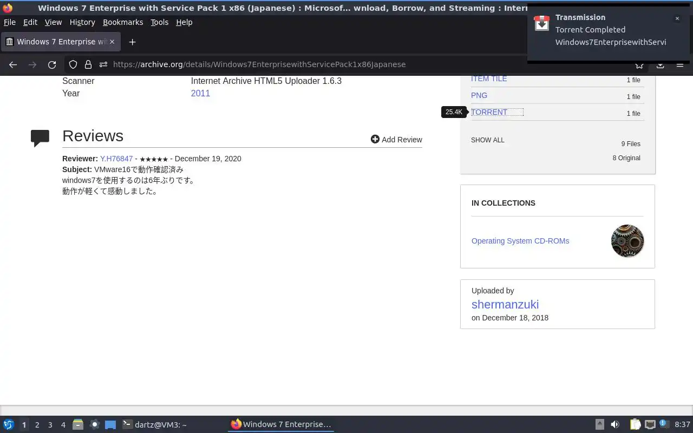The width and height of the screenshot is (693, 433).
Task: Click the 8 Original text
Action: click(x=626, y=158)
